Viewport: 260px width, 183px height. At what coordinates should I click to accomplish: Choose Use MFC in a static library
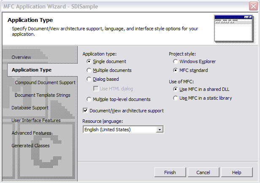pos(176,98)
